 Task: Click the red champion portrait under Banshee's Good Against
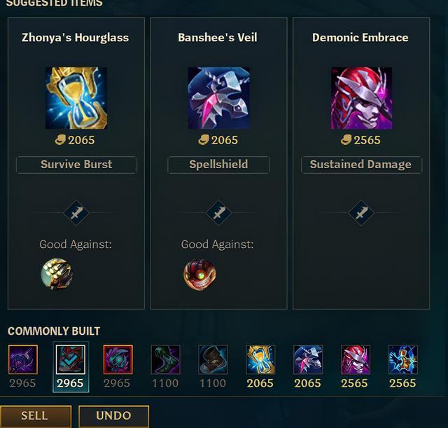pos(199,275)
